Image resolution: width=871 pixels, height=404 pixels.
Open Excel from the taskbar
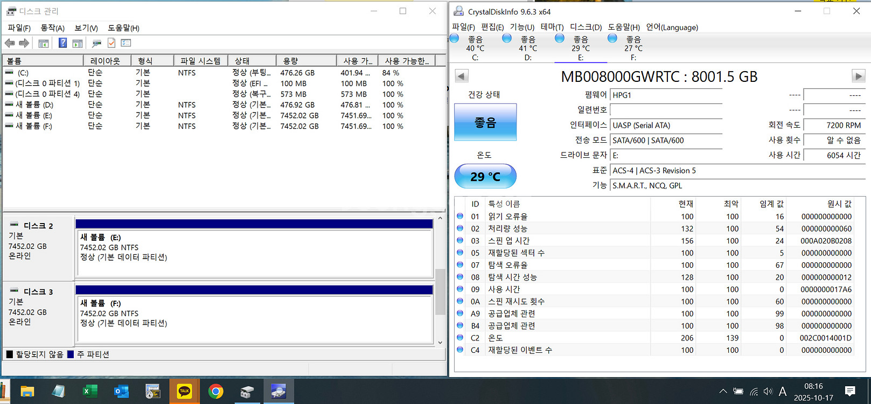point(89,391)
